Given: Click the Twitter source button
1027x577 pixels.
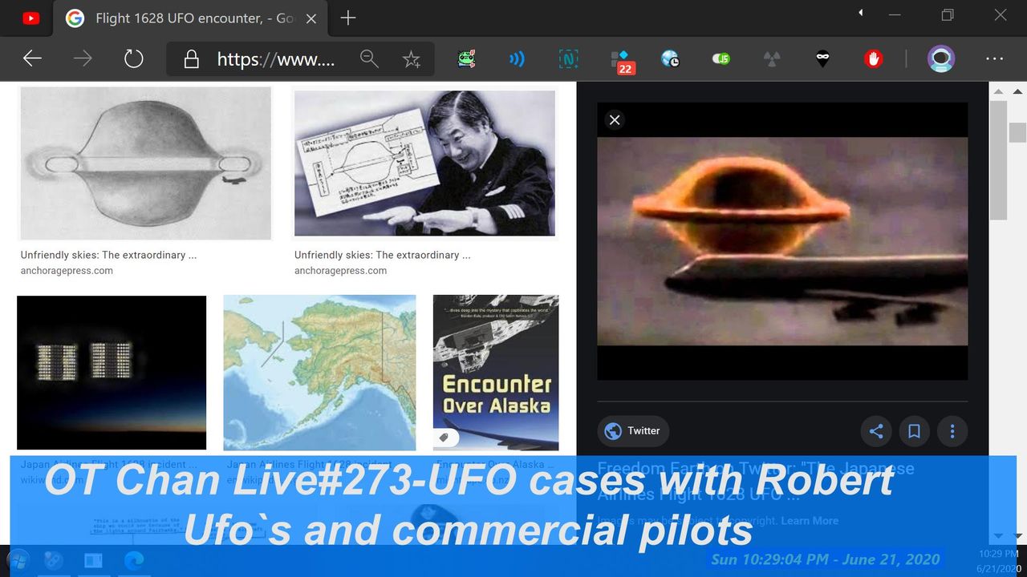Looking at the screenshot, I should click(x=633, y=431).
